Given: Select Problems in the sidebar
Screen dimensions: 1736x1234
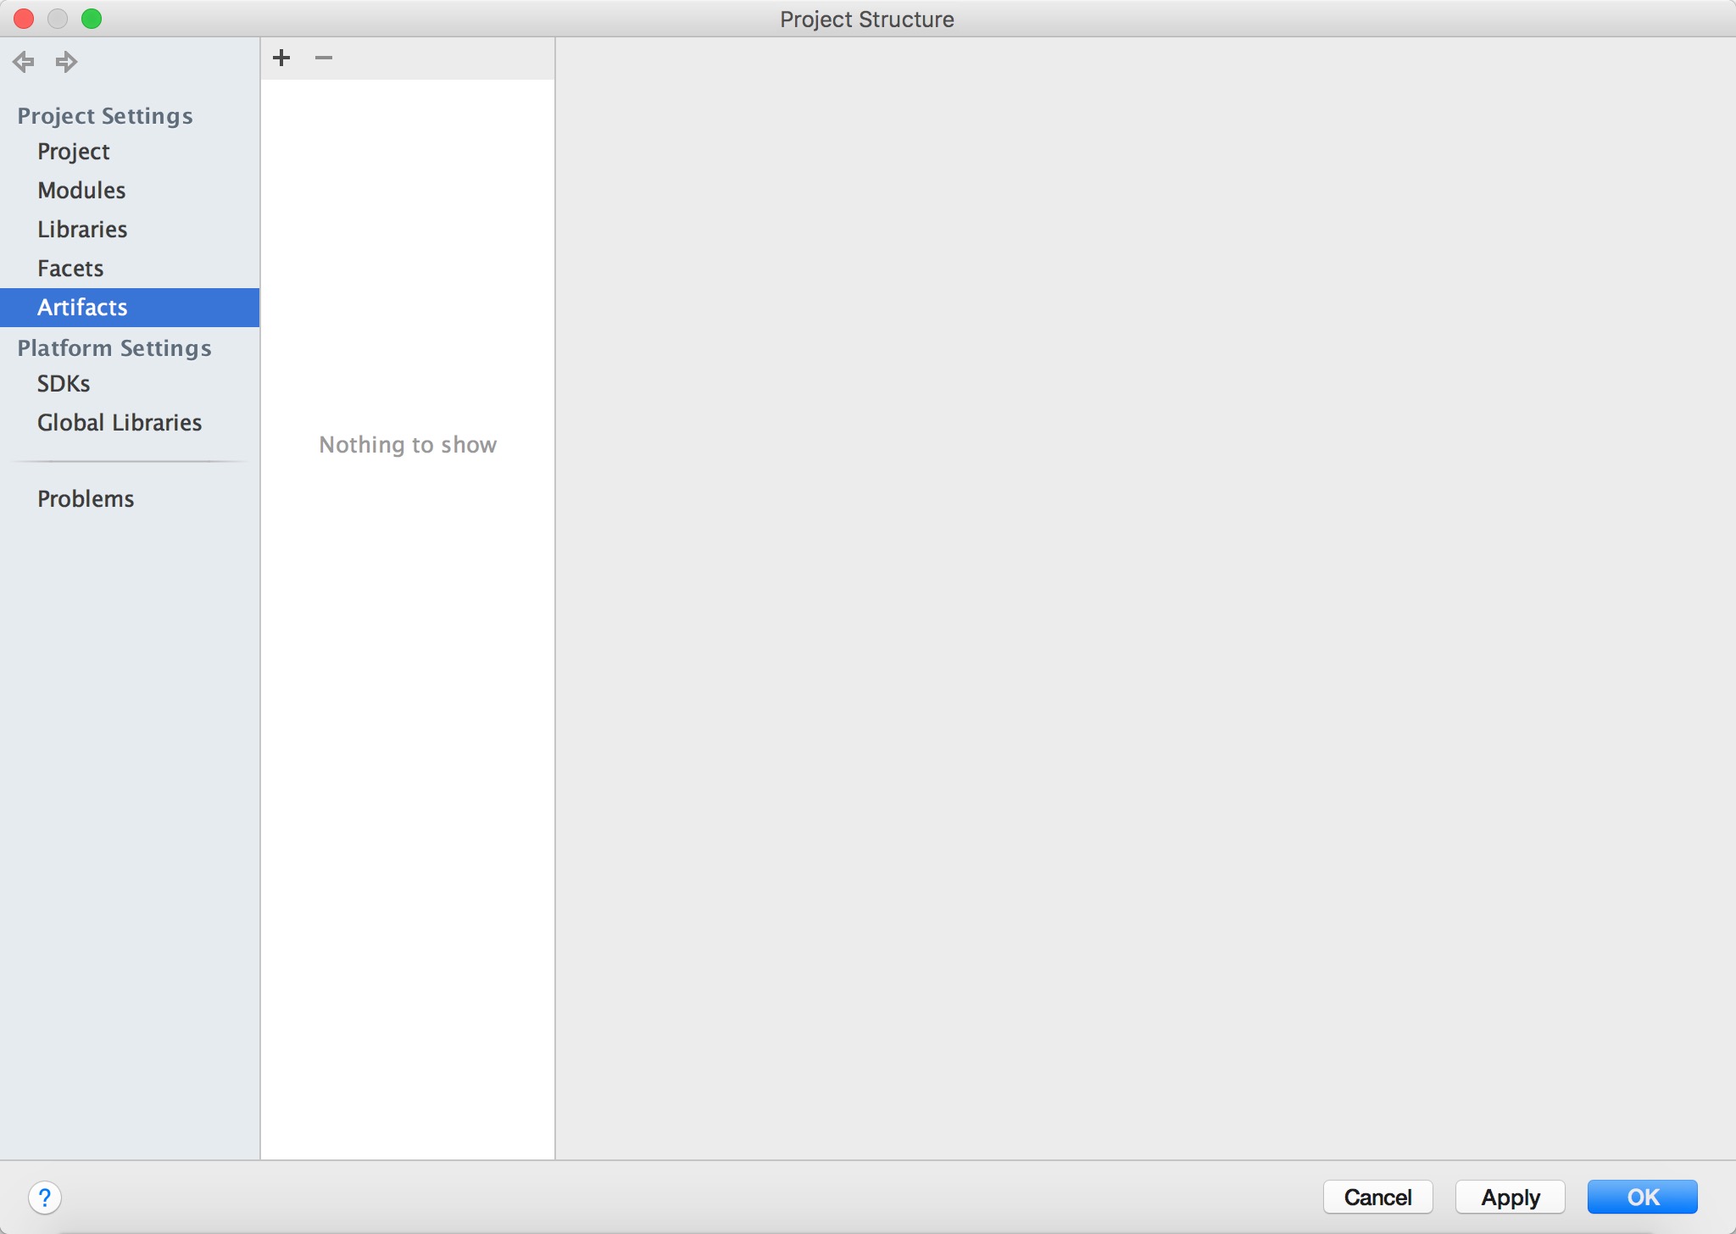Looking at the screenshot, I should coord(86,498).
